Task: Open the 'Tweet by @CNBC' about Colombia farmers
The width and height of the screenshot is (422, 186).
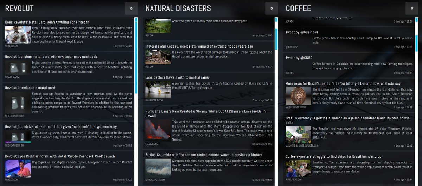Action: click(x=299, y=58)
